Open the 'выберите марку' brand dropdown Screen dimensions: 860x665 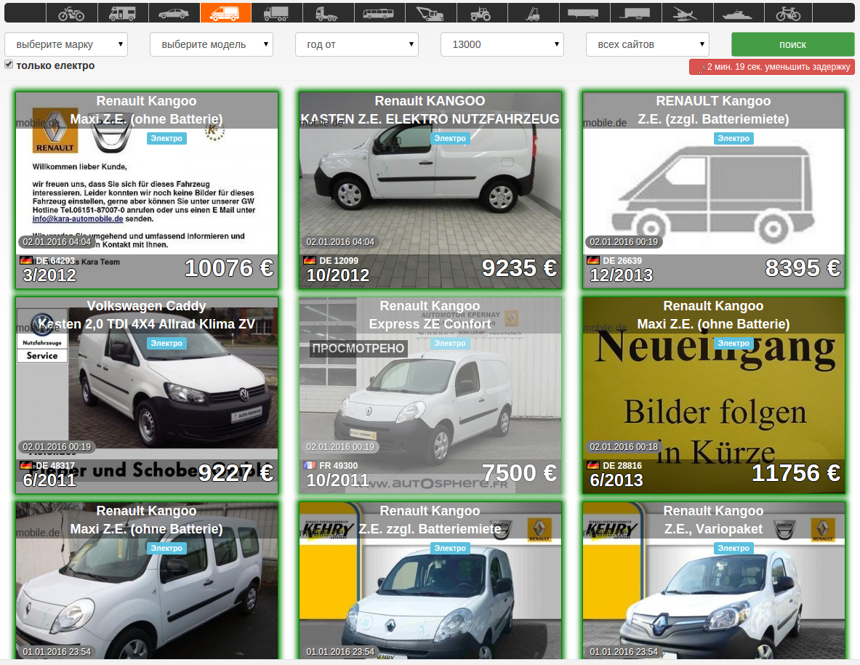point(66,44)
